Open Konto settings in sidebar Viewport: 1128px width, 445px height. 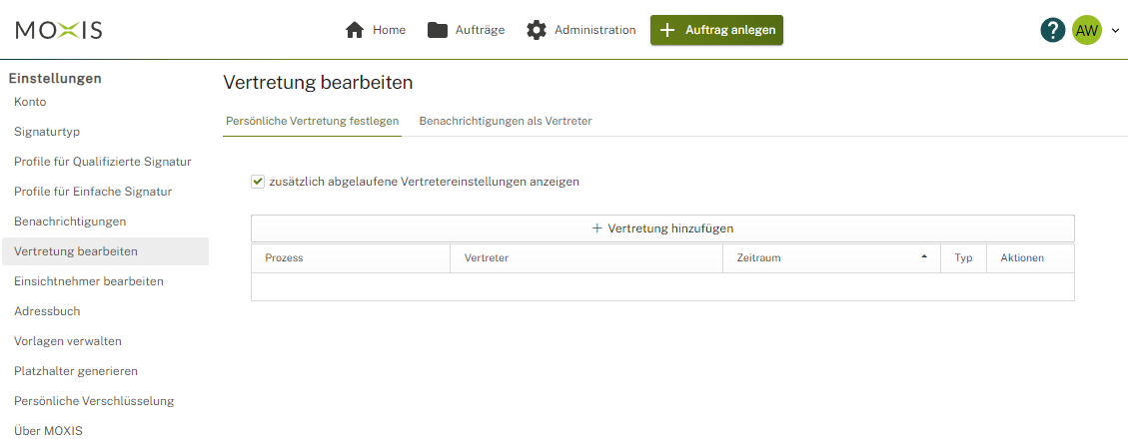[30, 102]
